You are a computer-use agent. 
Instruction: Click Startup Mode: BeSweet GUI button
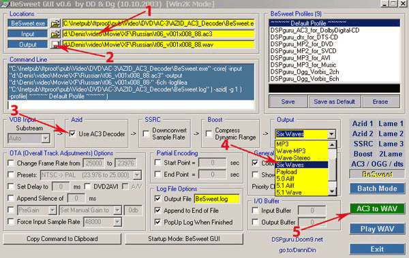tap(184, 239)
